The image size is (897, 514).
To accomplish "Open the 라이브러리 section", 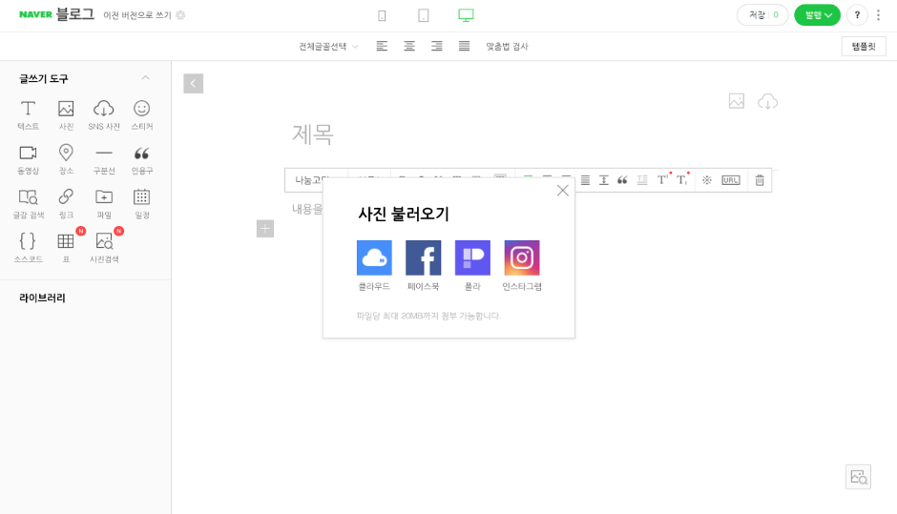I will click(x=42, y=298).
